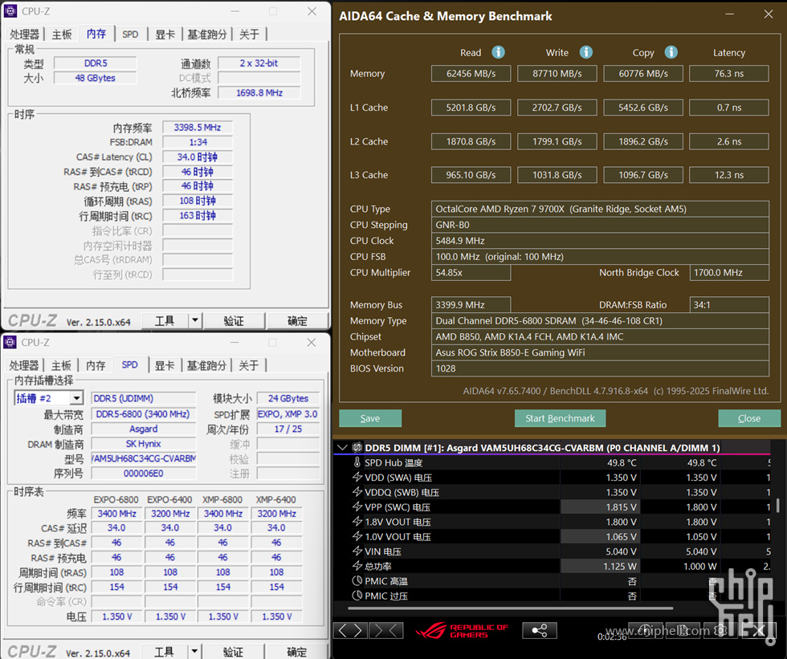
Task: Click the 内存频率 3398.5 MHz value
Action: [x=198, y=128]
